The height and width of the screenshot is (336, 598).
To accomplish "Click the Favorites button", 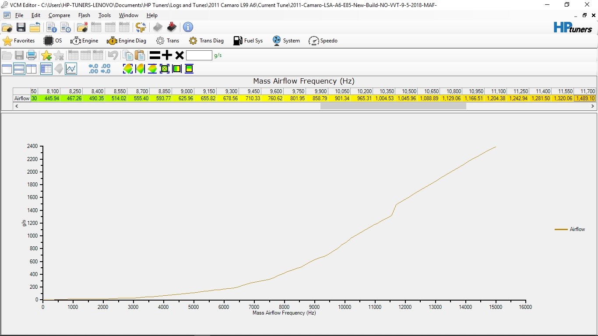I will pos(19,41).
